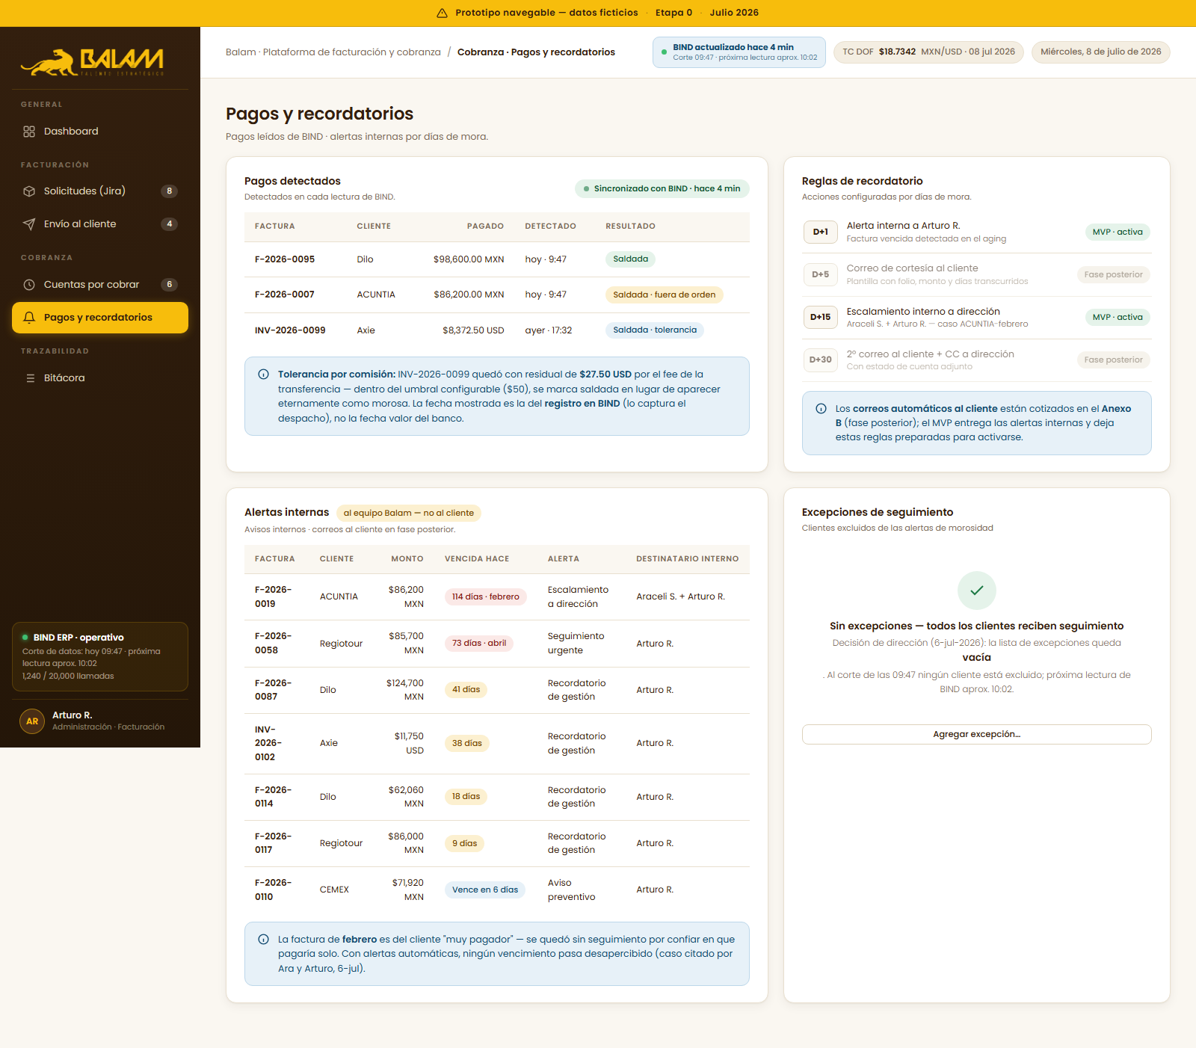The width and height of the screenshot is (1196, 1048).
Task: Click the Saldada · tolerancia tag
Action: (x=655, y=330)
